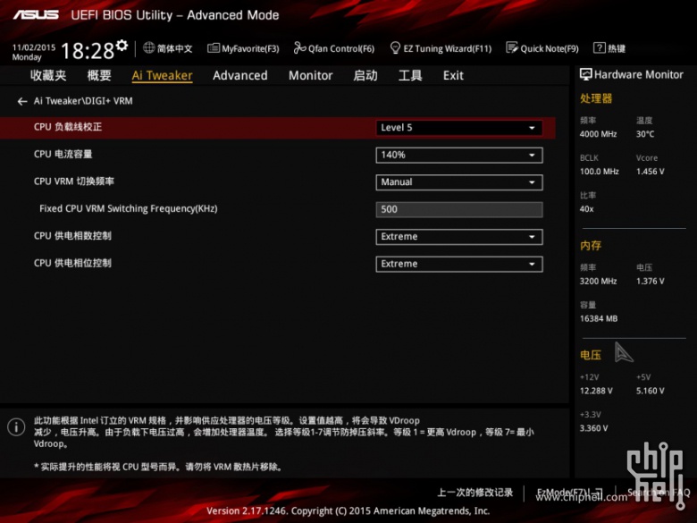Click the 18:28 clock display
The image size is (697, 523).
pyautogui.click(x=88, y=51)
